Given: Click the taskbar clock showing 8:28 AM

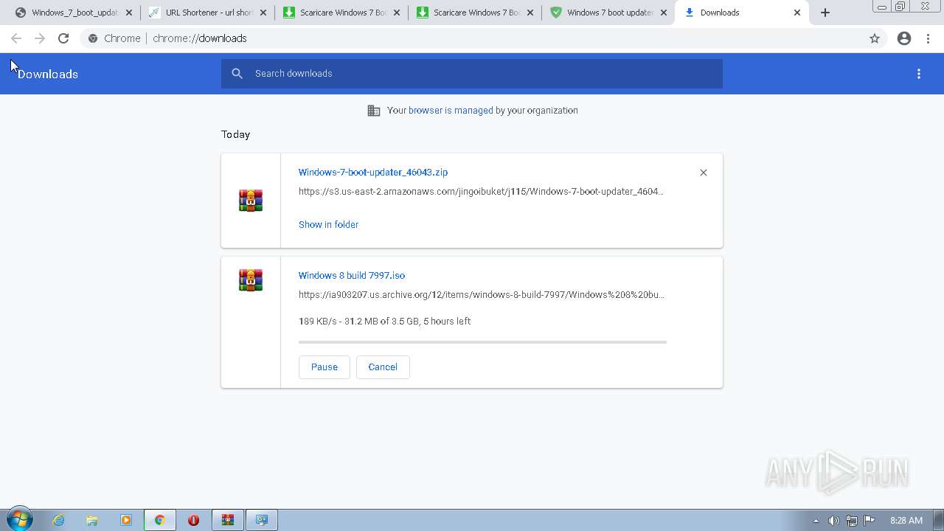Looking at the screenshot, I should click(x=906, y=520).
